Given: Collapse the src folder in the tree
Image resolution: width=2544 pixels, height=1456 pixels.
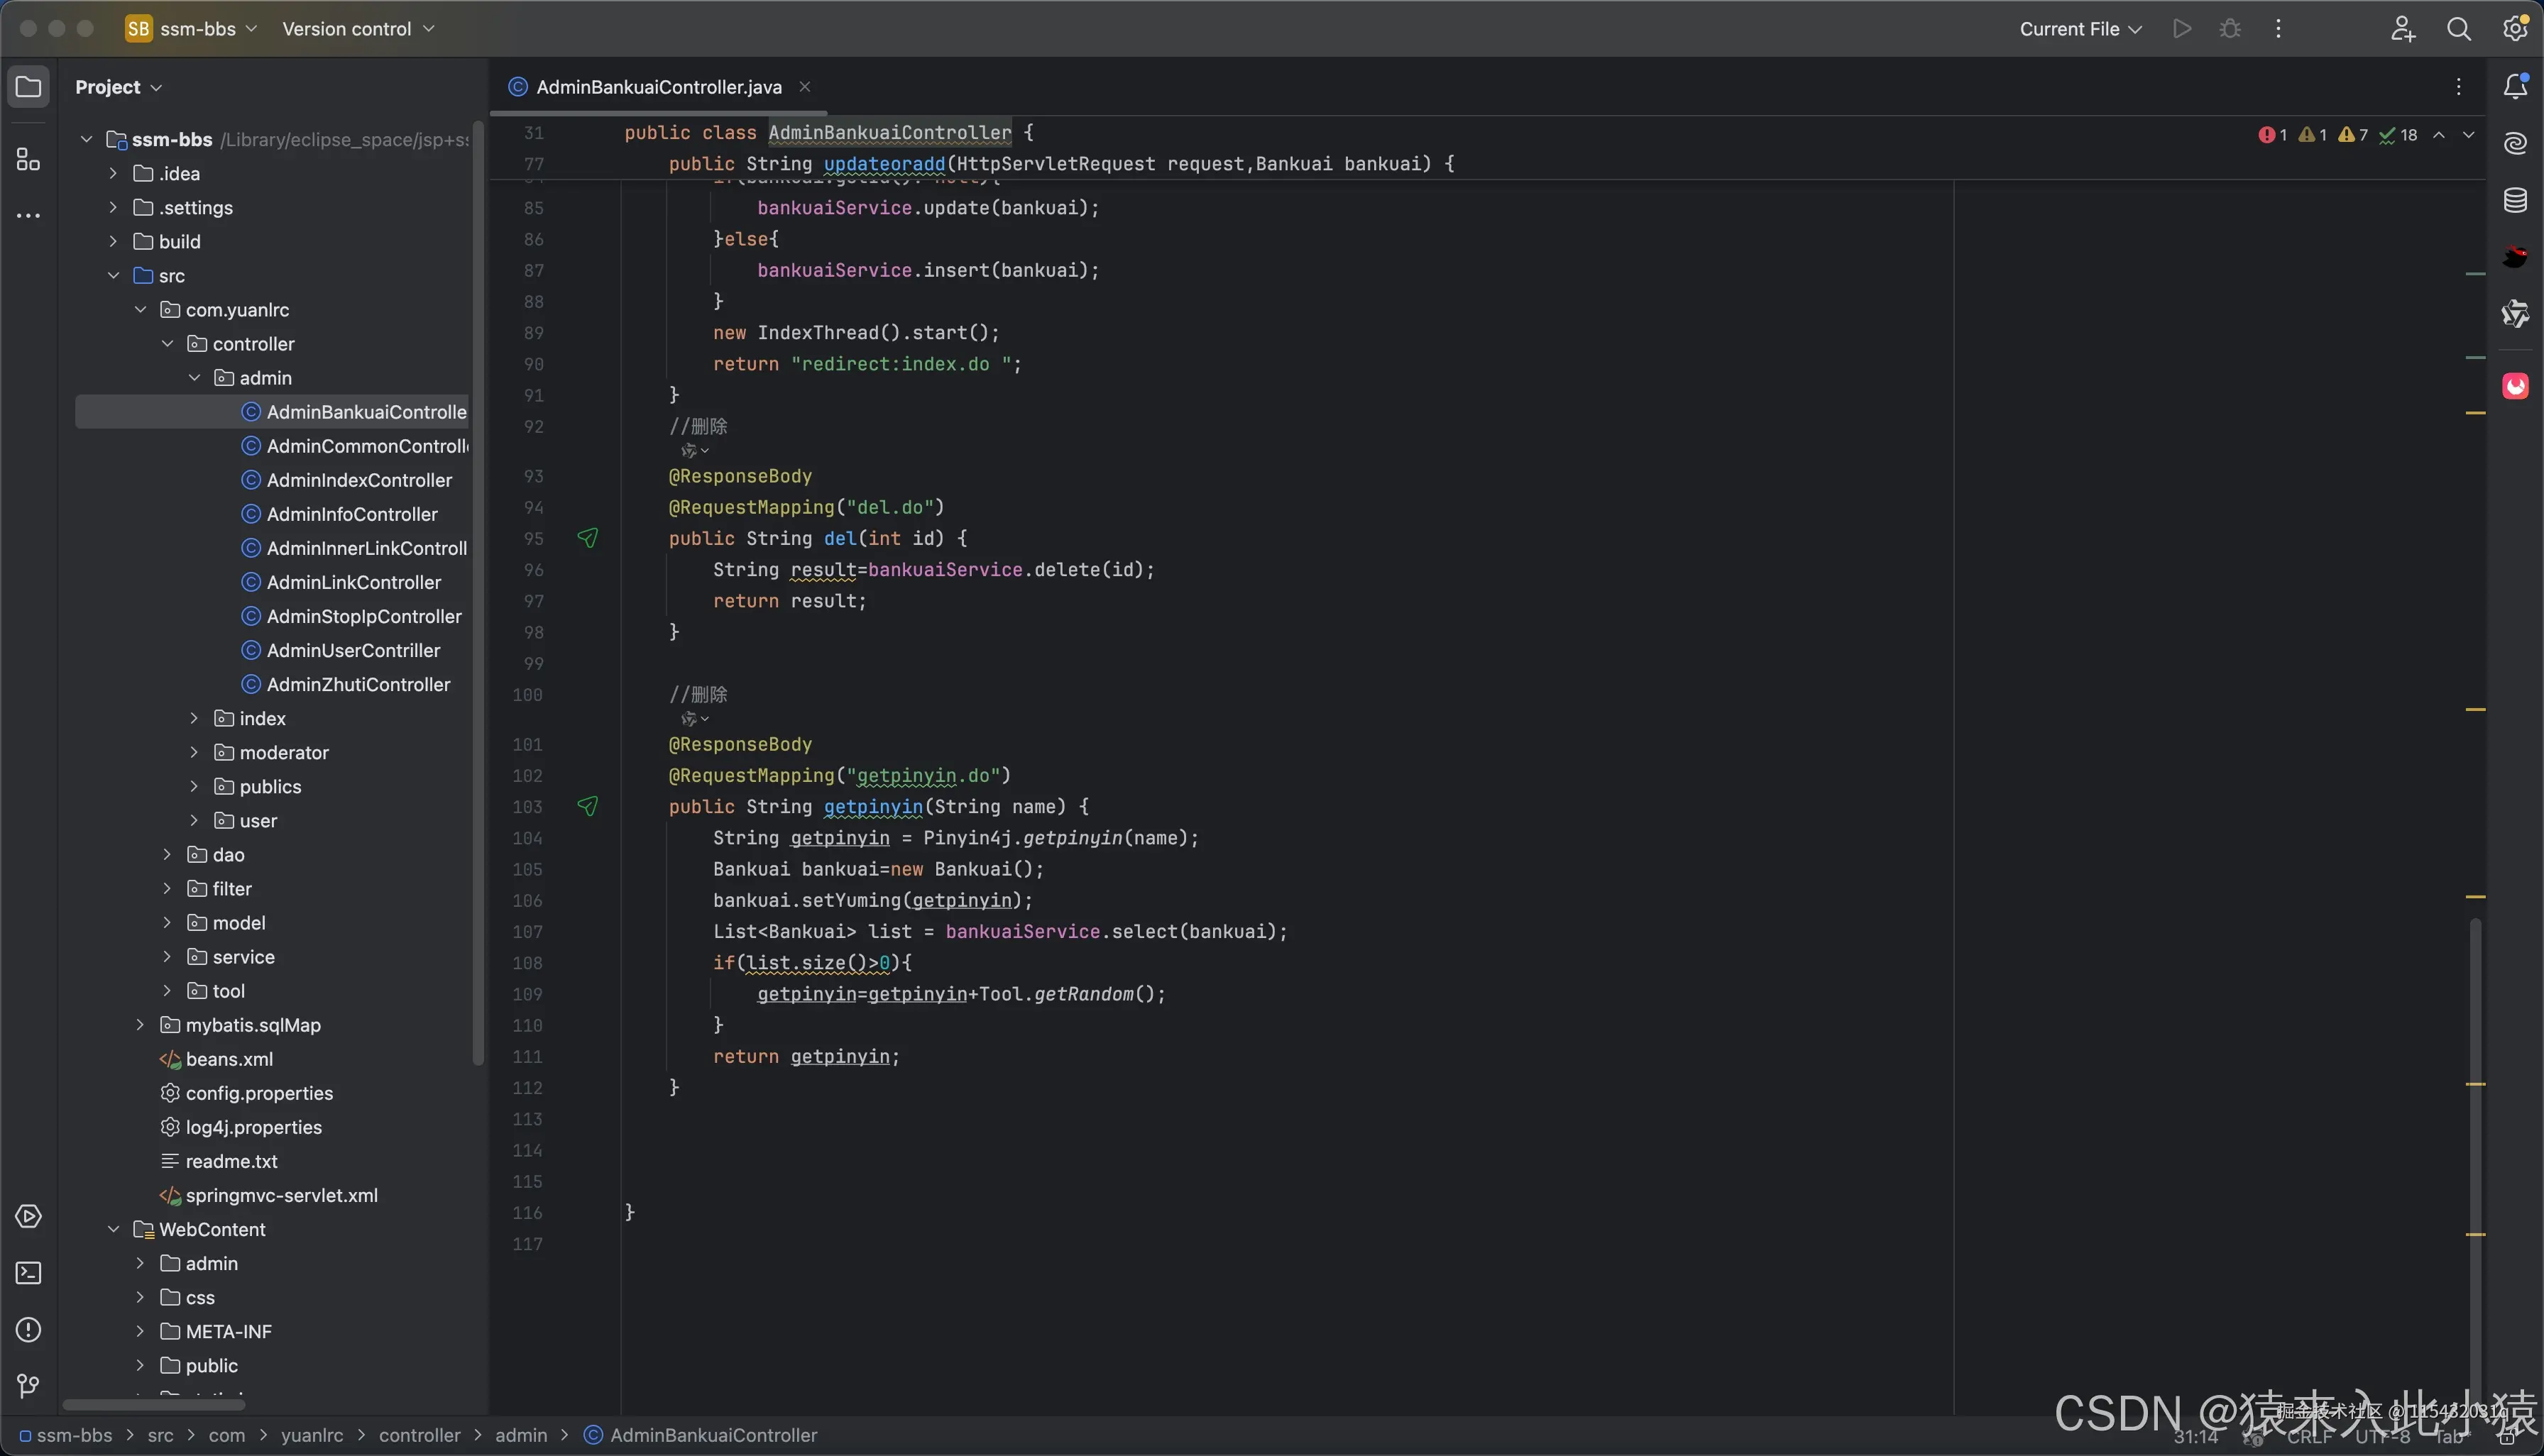Looking at the screenshot, I should tap(114, 276).
